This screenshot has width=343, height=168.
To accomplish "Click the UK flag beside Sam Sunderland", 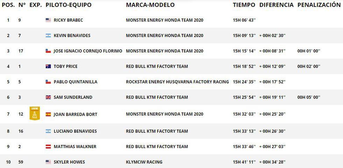I will 48,97.
